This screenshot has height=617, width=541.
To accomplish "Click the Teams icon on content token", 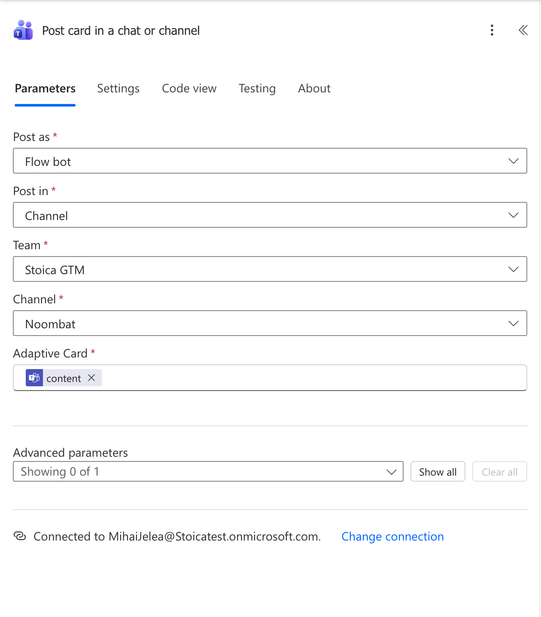I will tap(34, 378).
